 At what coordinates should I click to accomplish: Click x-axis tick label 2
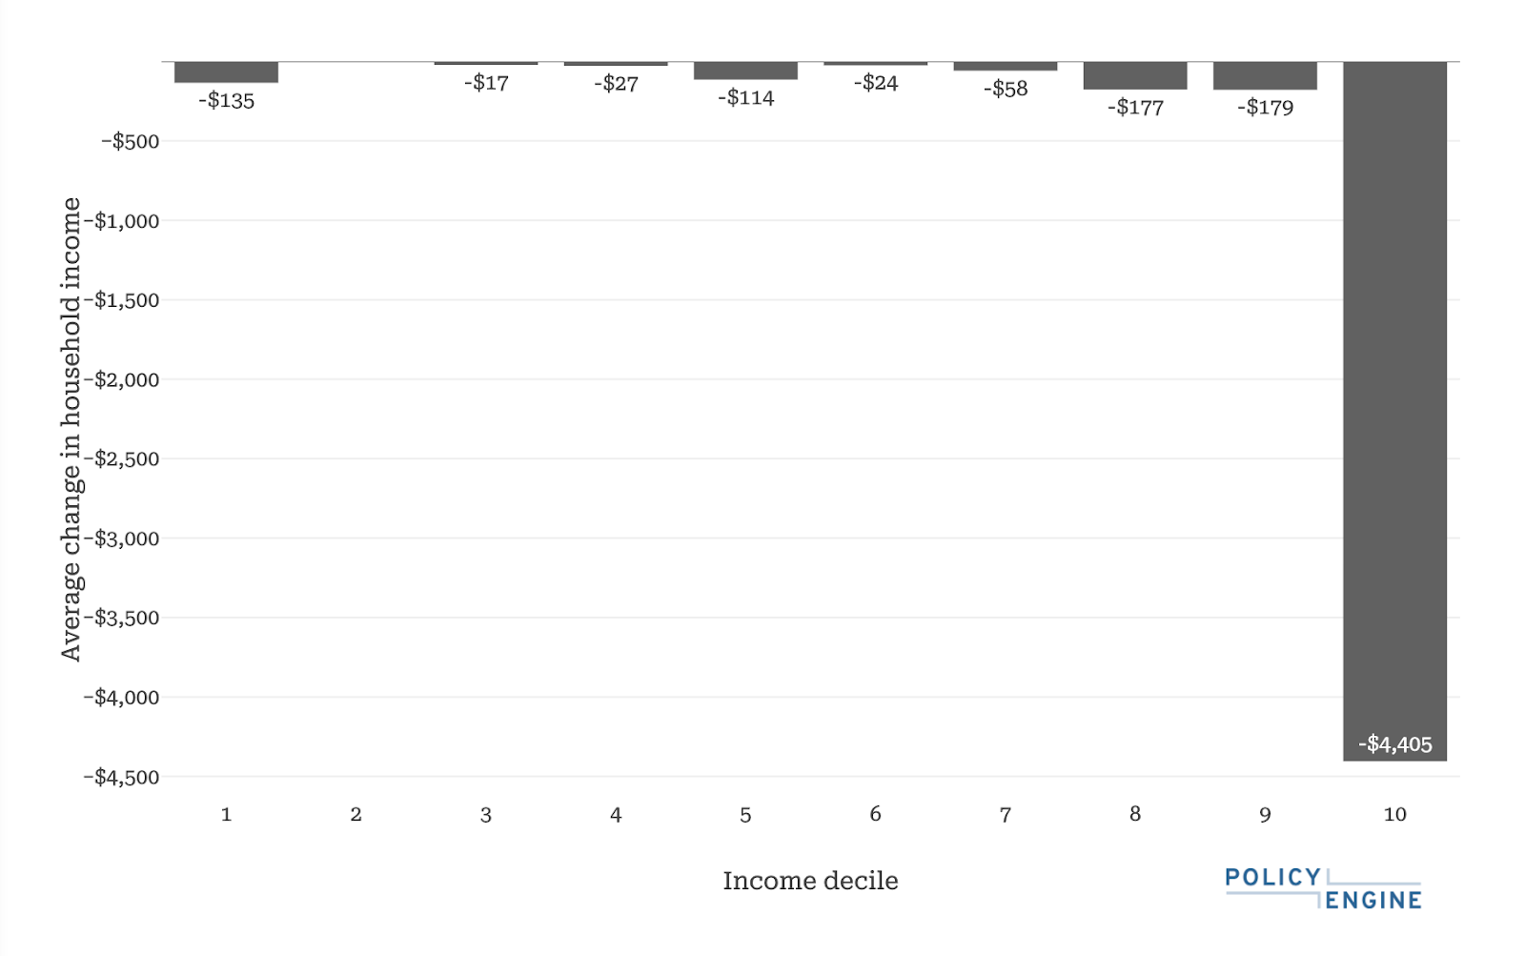pyautogui.click(x=356, y=815)
